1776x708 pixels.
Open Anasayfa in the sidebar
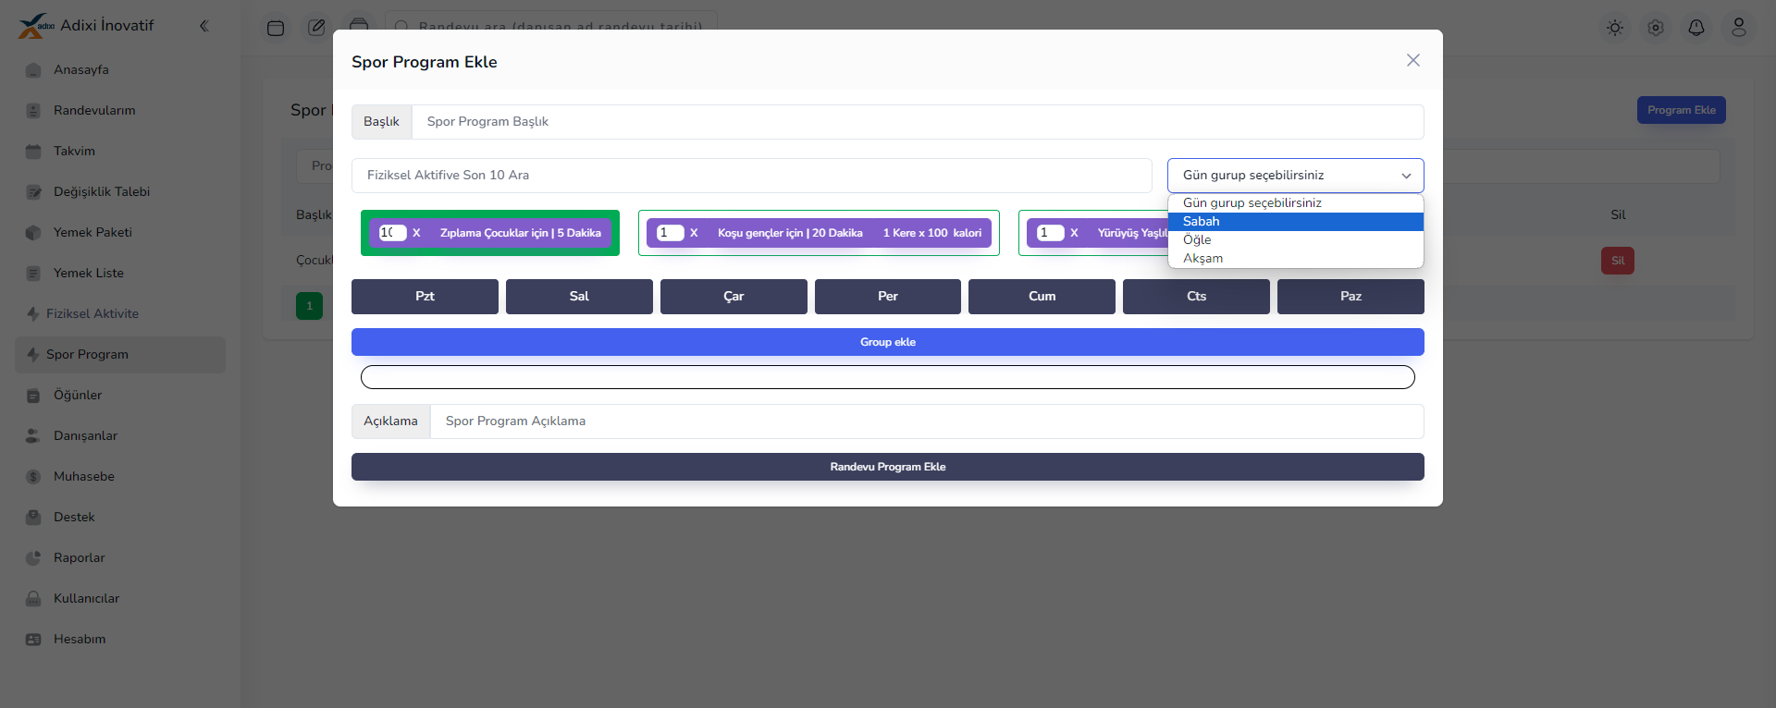[x=120, y=70]
